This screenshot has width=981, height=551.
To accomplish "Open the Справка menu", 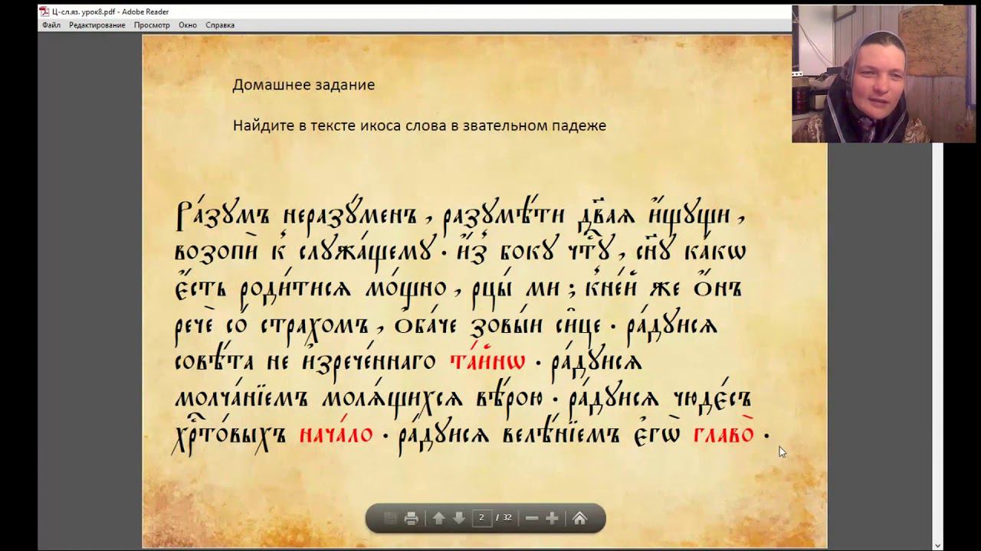I will coord(220,25).
